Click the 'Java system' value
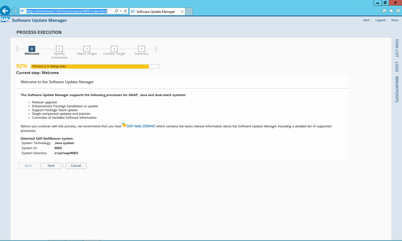402x241 pixels. coord(64,143)
